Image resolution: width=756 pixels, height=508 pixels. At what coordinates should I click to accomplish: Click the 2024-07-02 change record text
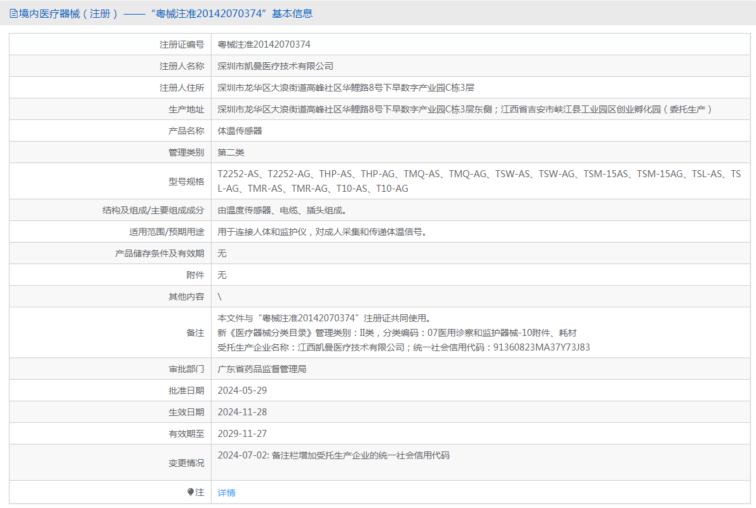(x=333, y=455)
